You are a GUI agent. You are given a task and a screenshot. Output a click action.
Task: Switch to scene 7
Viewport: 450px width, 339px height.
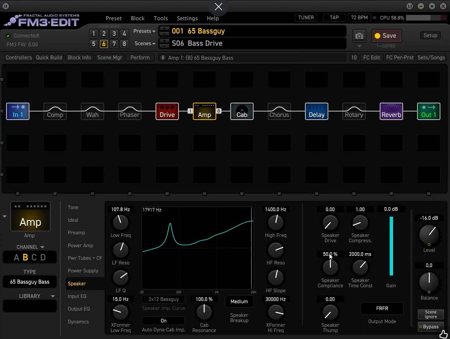[114, 44]
